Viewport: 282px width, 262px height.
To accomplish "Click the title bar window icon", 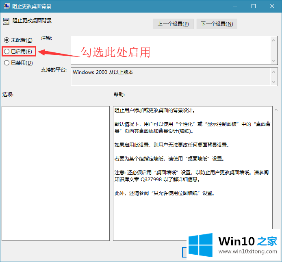I will [7, 6].
